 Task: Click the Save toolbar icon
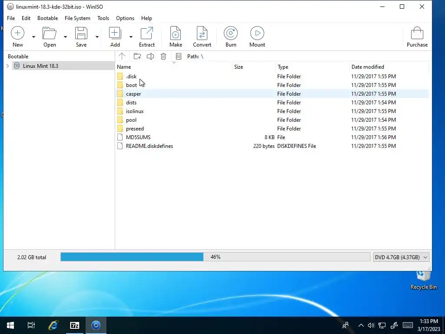click(x=81, y=33)
